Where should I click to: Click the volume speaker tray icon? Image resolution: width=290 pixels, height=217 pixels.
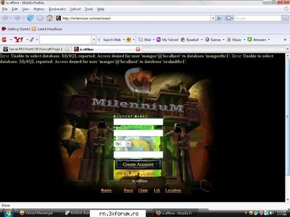click(x=272, y=213)
